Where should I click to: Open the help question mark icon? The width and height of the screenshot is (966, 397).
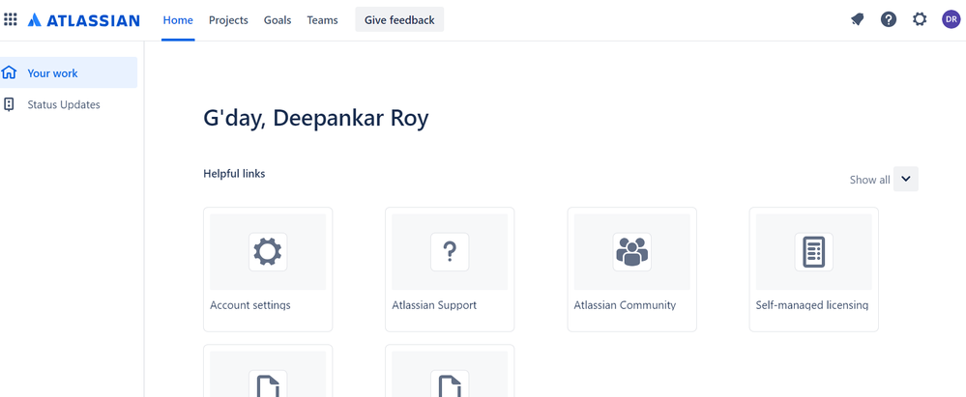889,19
